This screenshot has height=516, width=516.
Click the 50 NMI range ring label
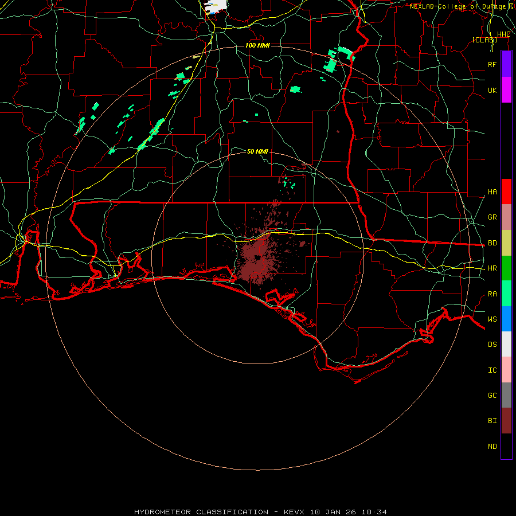(x=257, y=151)
